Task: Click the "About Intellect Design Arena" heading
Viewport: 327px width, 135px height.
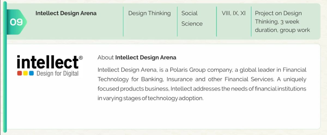Action: pos(137,58)
